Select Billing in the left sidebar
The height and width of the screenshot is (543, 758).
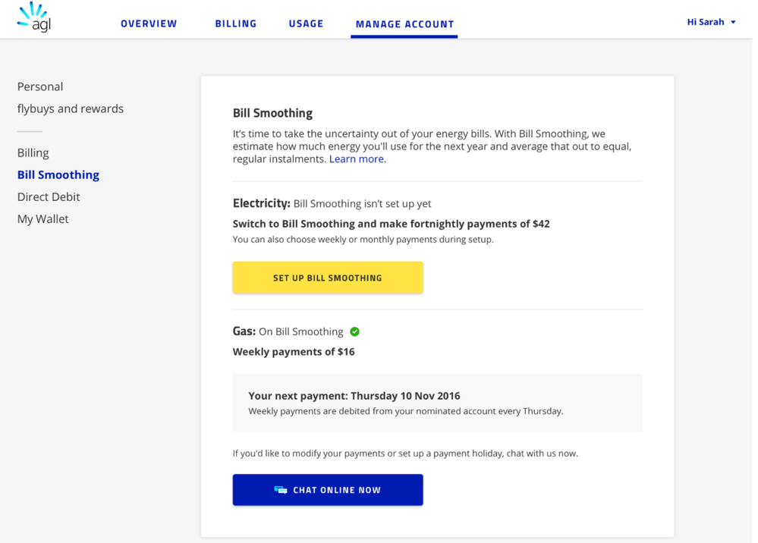click(x=33, y=152)
